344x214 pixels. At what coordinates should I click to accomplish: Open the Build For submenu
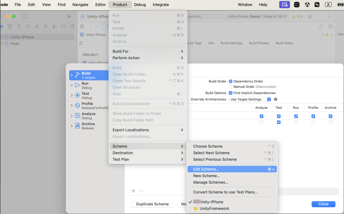pos(148,51)
